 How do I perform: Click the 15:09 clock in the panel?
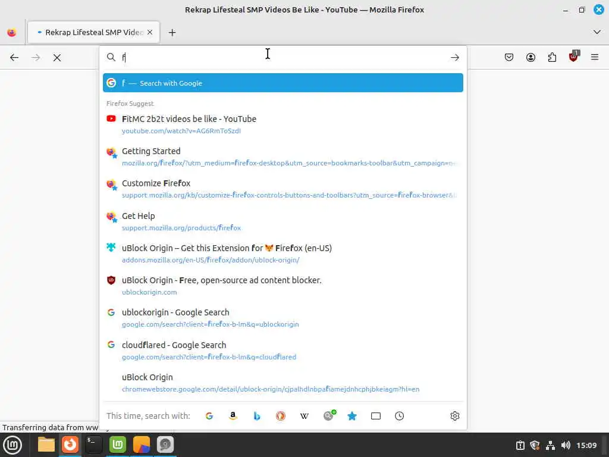[x=586, y=445]
